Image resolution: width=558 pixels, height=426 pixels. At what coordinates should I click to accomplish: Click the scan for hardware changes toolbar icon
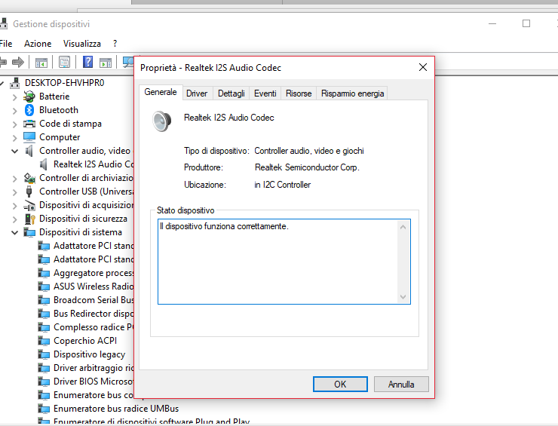point(128,63)
